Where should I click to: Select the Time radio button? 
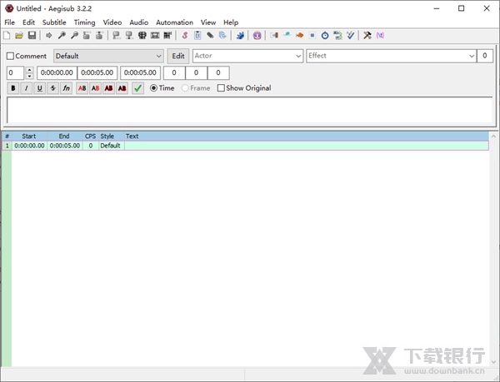154,88
